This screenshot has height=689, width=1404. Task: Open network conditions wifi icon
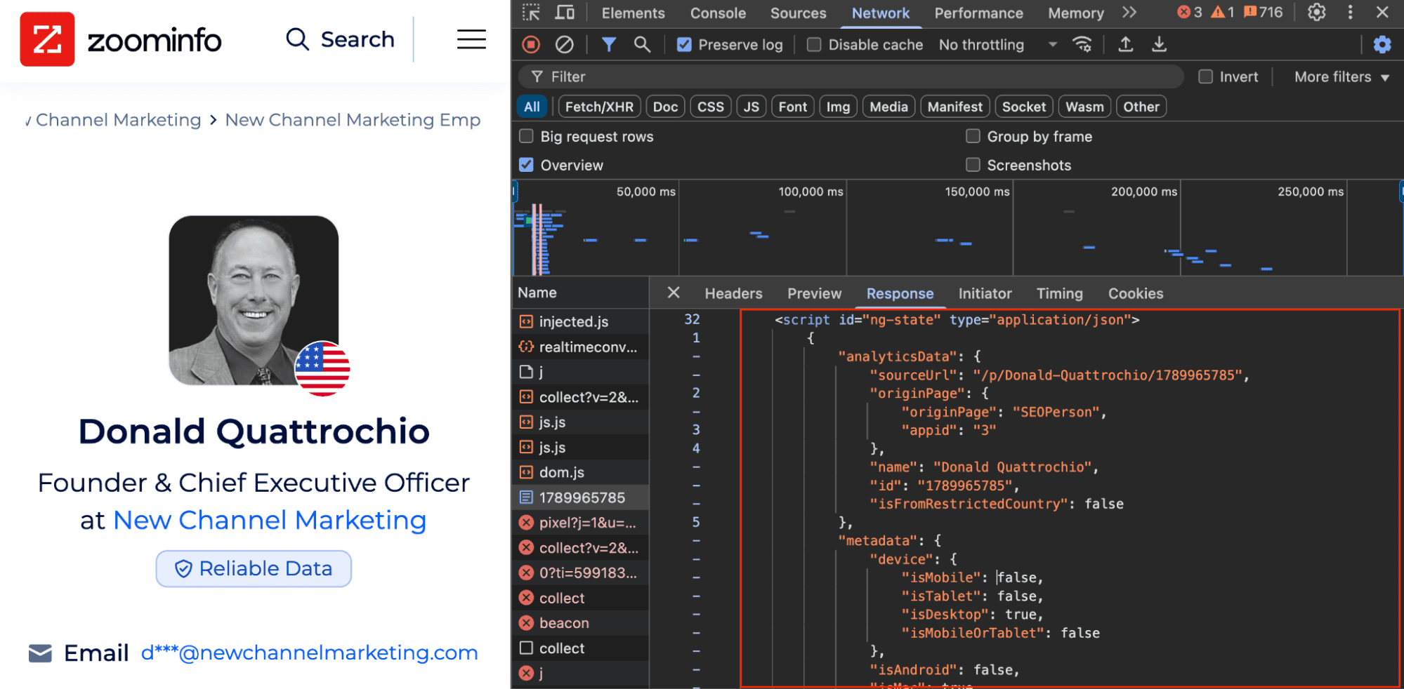tap(1082, 45)
